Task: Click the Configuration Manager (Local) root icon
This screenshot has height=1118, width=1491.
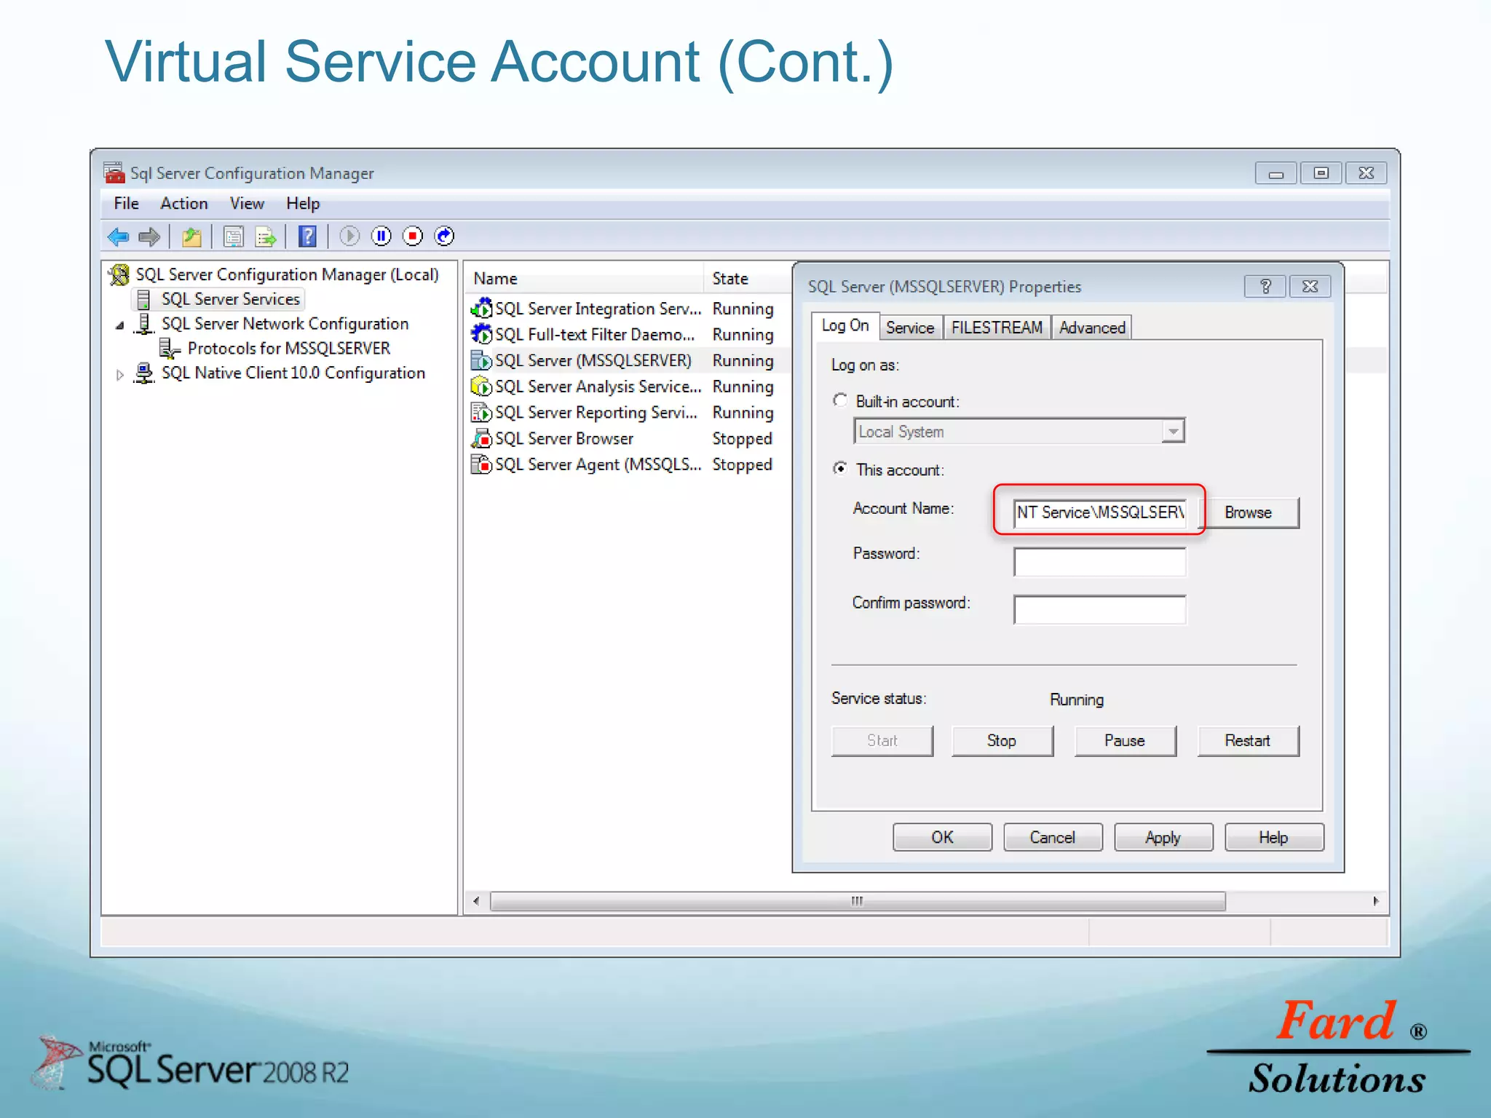Action: (119, 274)
